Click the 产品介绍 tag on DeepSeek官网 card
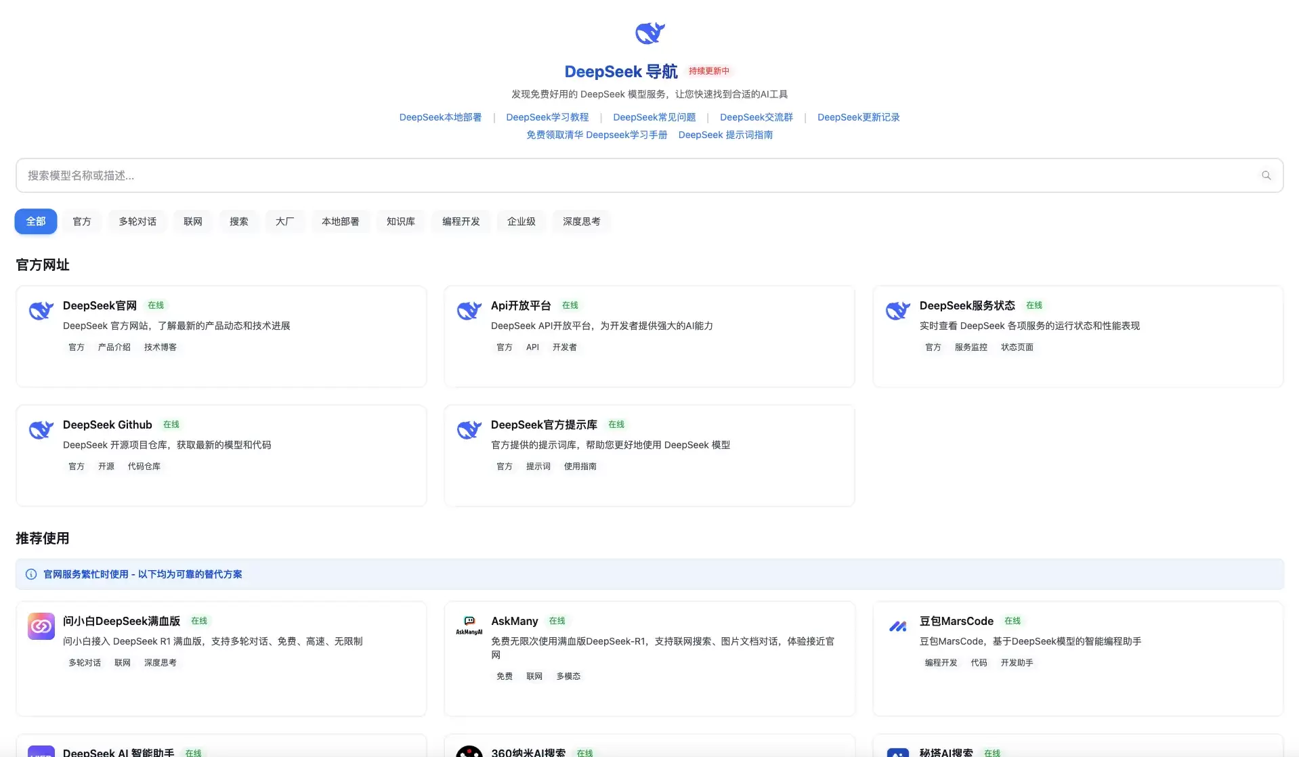This screenshot has width=1299, height=757. (x=114, y=347)
